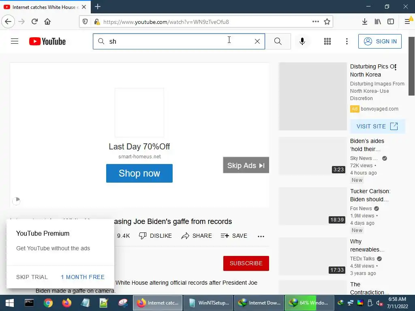Dismiss the Premium popup with SKIP TRIAL
Screen dimensions: 415x311
(x=32, y=277)
